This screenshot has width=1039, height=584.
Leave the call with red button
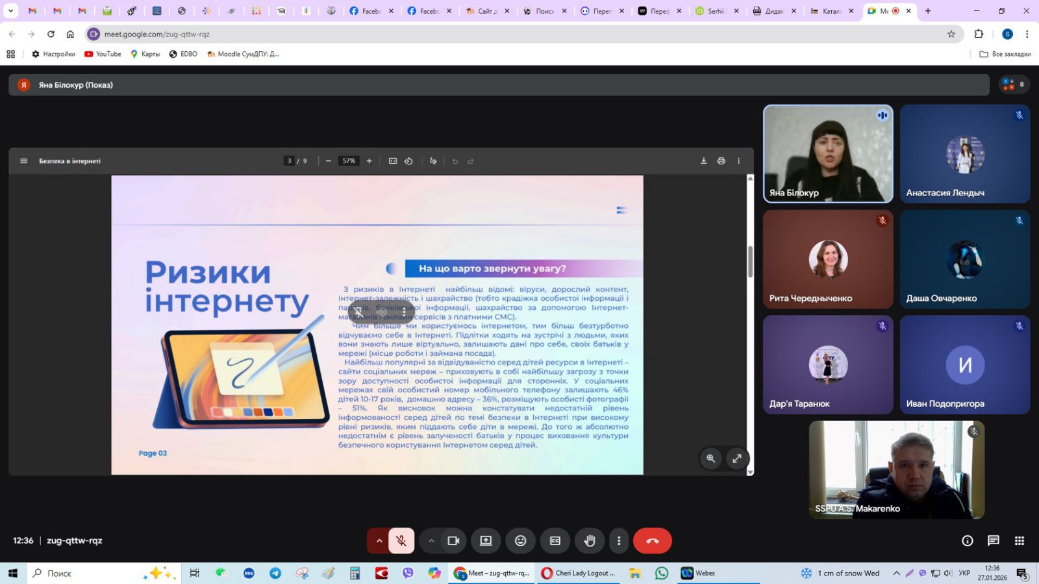652,540
